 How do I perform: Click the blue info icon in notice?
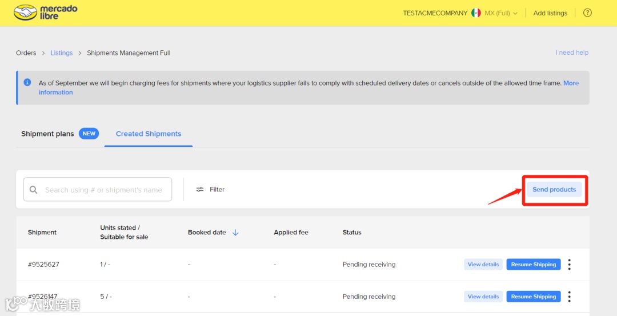tap(27, 82)
